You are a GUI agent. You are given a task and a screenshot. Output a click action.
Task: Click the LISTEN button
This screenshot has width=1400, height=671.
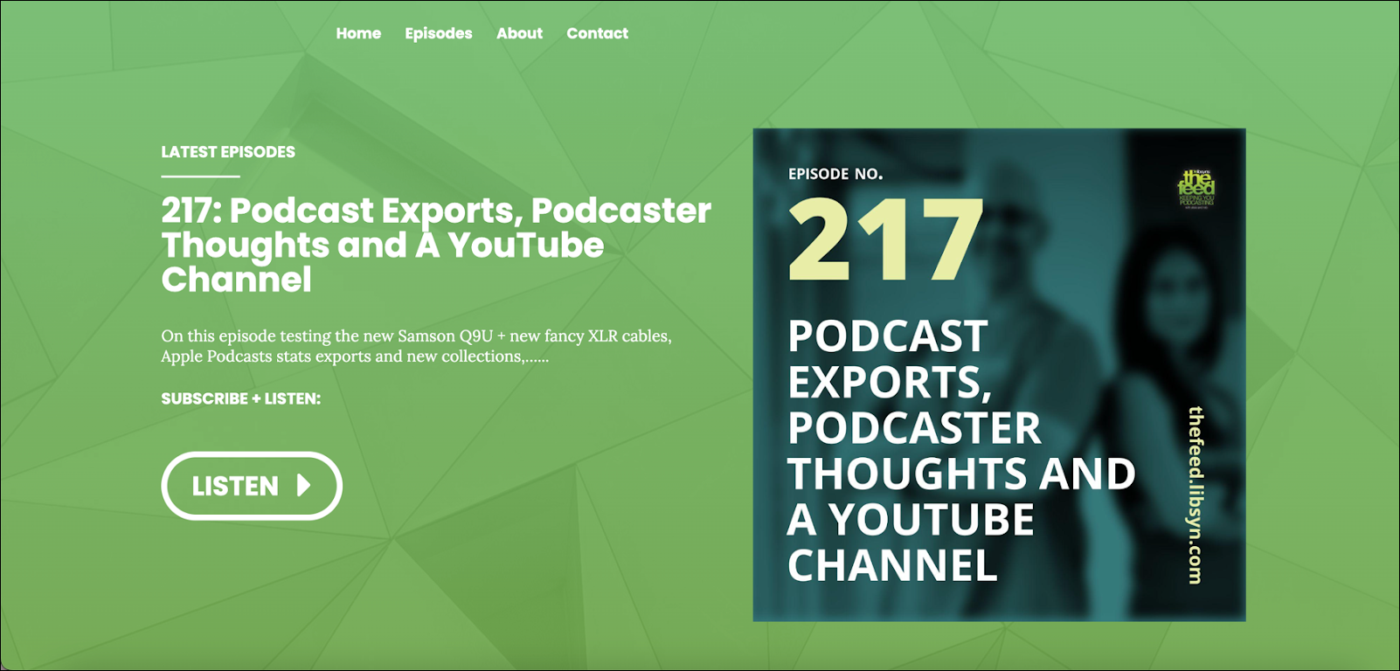pos(252,486)
